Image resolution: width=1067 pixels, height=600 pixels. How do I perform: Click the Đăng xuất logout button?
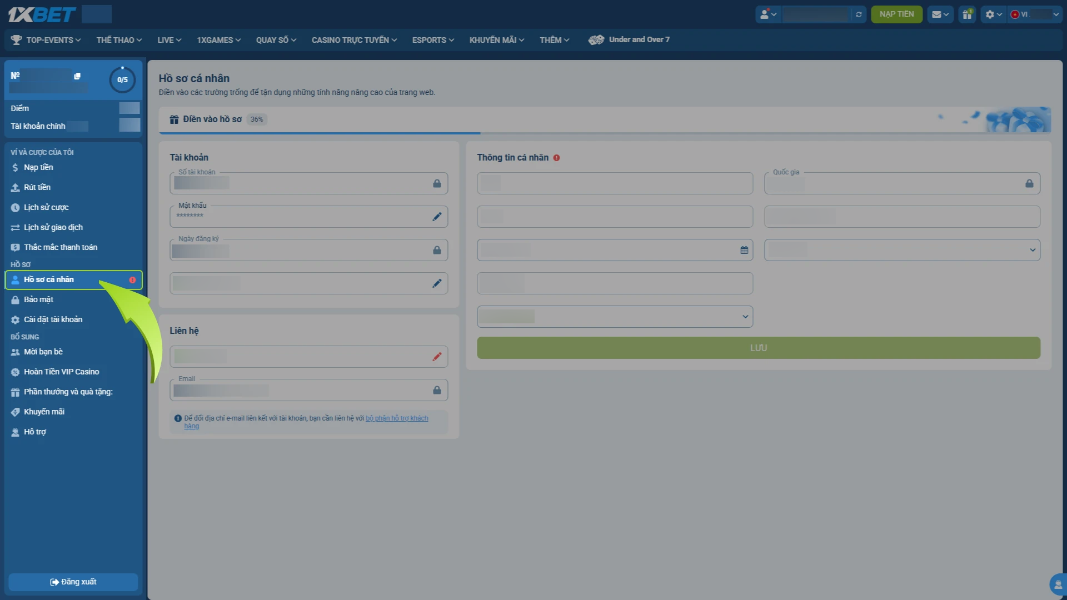[73, 582]
